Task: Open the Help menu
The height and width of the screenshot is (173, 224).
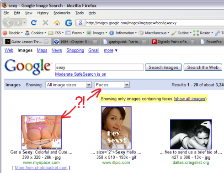Action: (x=92, y=13)
